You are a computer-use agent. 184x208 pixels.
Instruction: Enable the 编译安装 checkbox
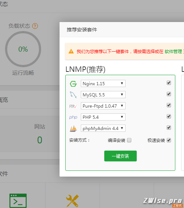(129, 140)
